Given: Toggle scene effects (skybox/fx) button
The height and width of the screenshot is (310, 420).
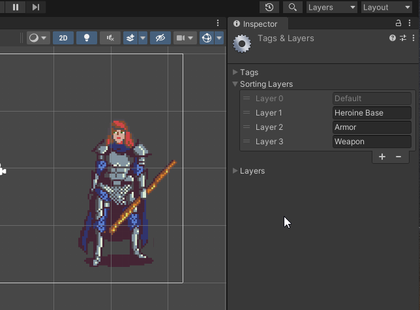Looking at the screenshot, I should (130, 38).
